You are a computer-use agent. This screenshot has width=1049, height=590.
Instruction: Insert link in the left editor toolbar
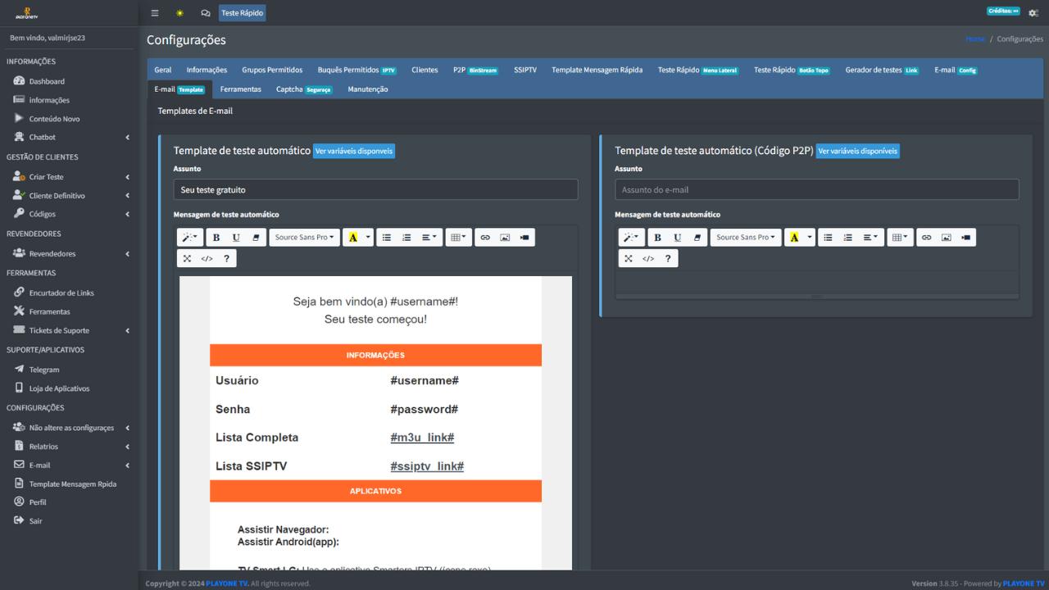pos(485,238)
